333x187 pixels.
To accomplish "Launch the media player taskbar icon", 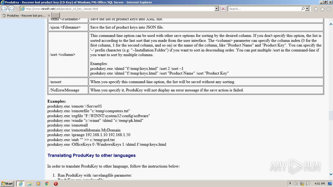I will click(x=38, y=184).
